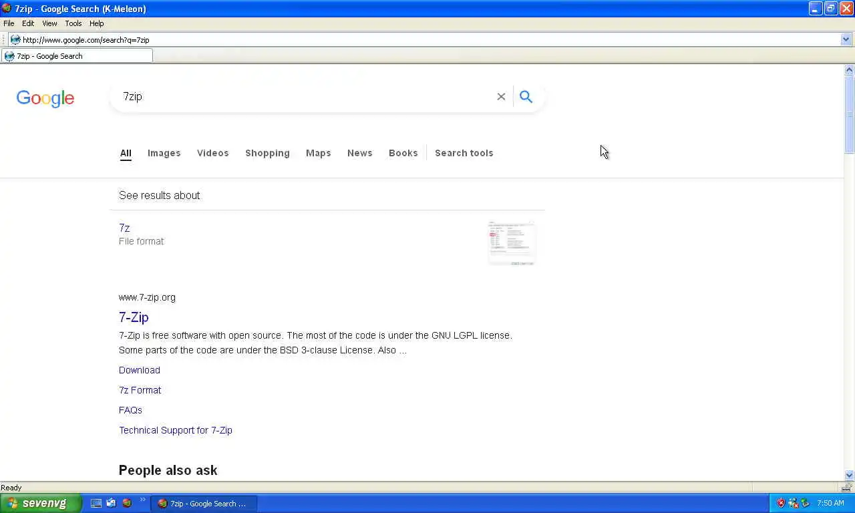Switch to Books results
This screenshot has width=855, height=513.
click(403, 153)
